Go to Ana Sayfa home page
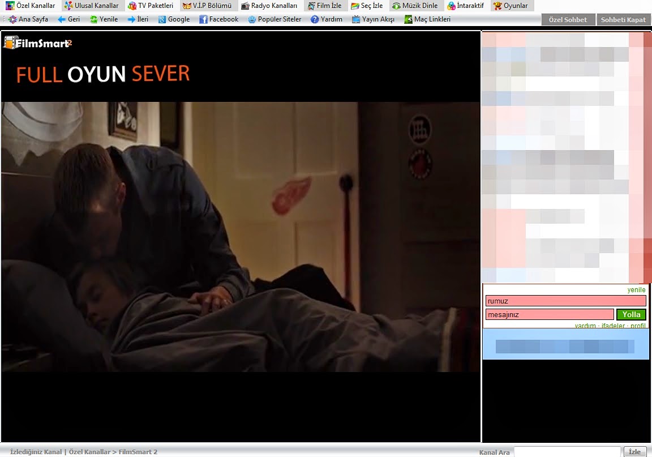This screenshot has width=652, height=457. coord(28,19)
